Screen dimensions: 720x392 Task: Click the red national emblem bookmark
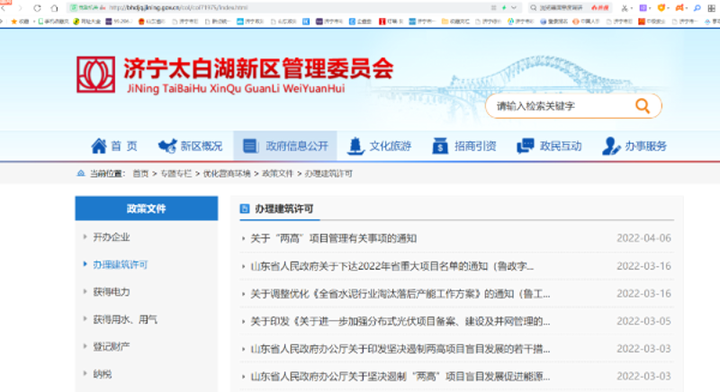[x=141, y=22]
